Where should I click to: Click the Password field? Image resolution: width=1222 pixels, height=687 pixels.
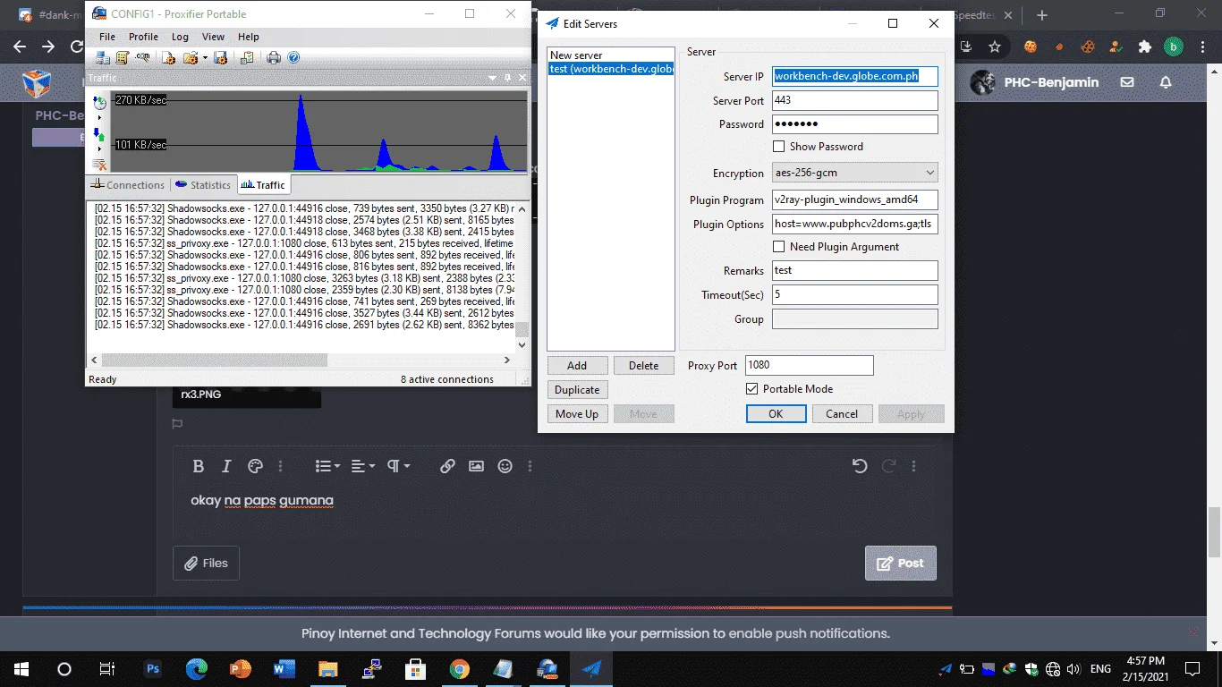[x=854, y=123]
